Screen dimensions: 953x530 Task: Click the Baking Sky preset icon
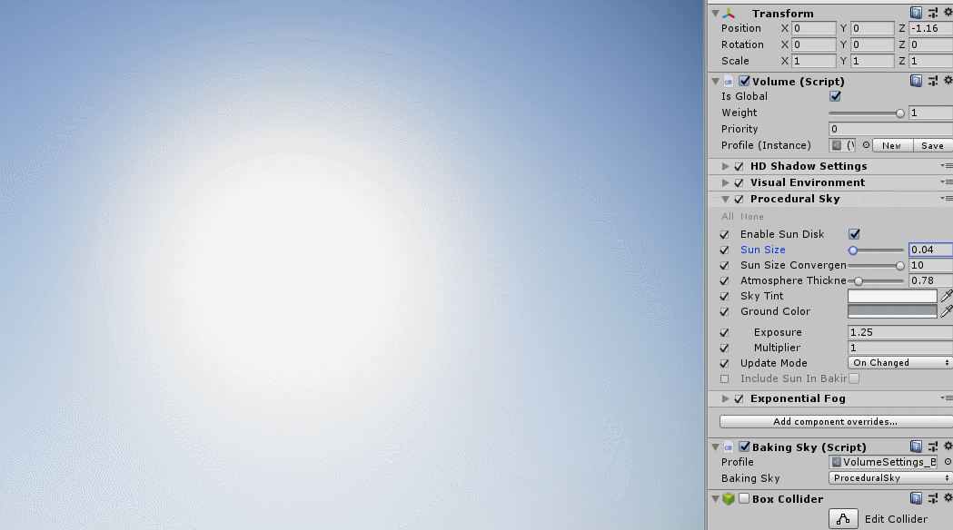pos(932,446)
